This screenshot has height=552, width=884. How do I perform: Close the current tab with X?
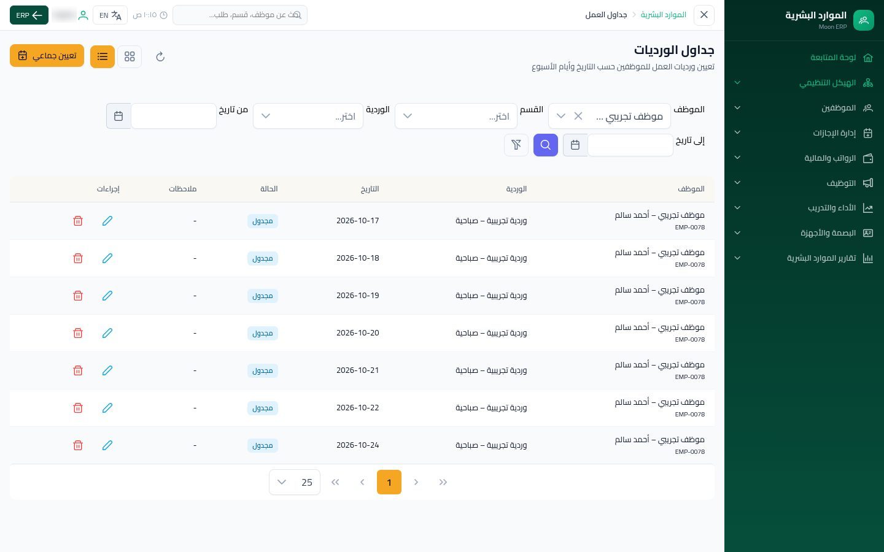click(704, 15)
